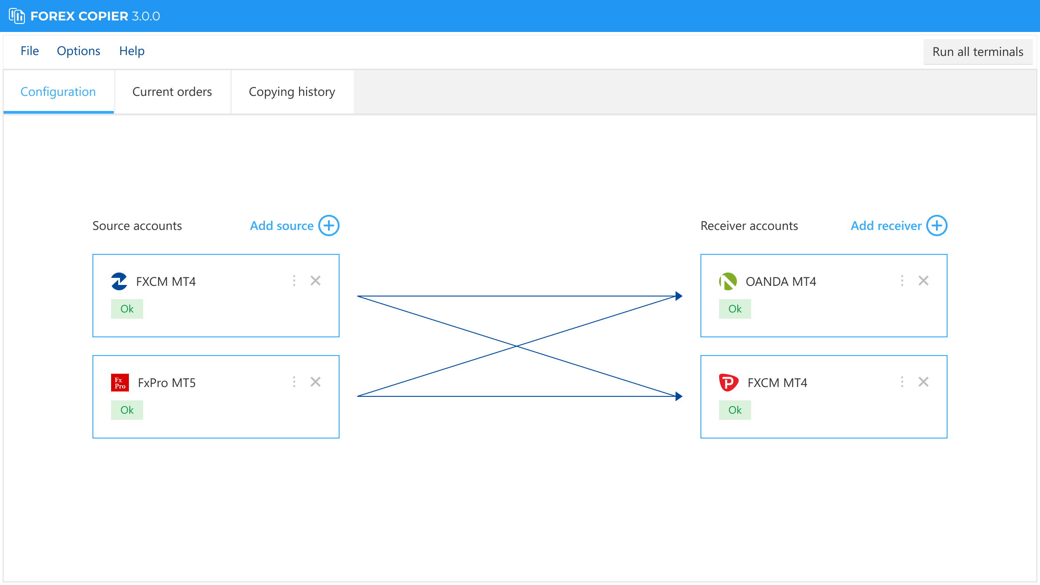Click the Add receiver plus icon
Image resolution: width=1040 pixels, height=585 pixels.
[x=937, y=225]
